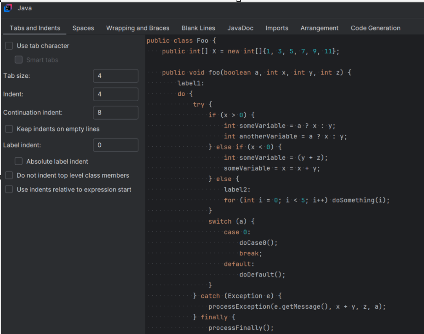Go to the JavaDoc tab

240,28
